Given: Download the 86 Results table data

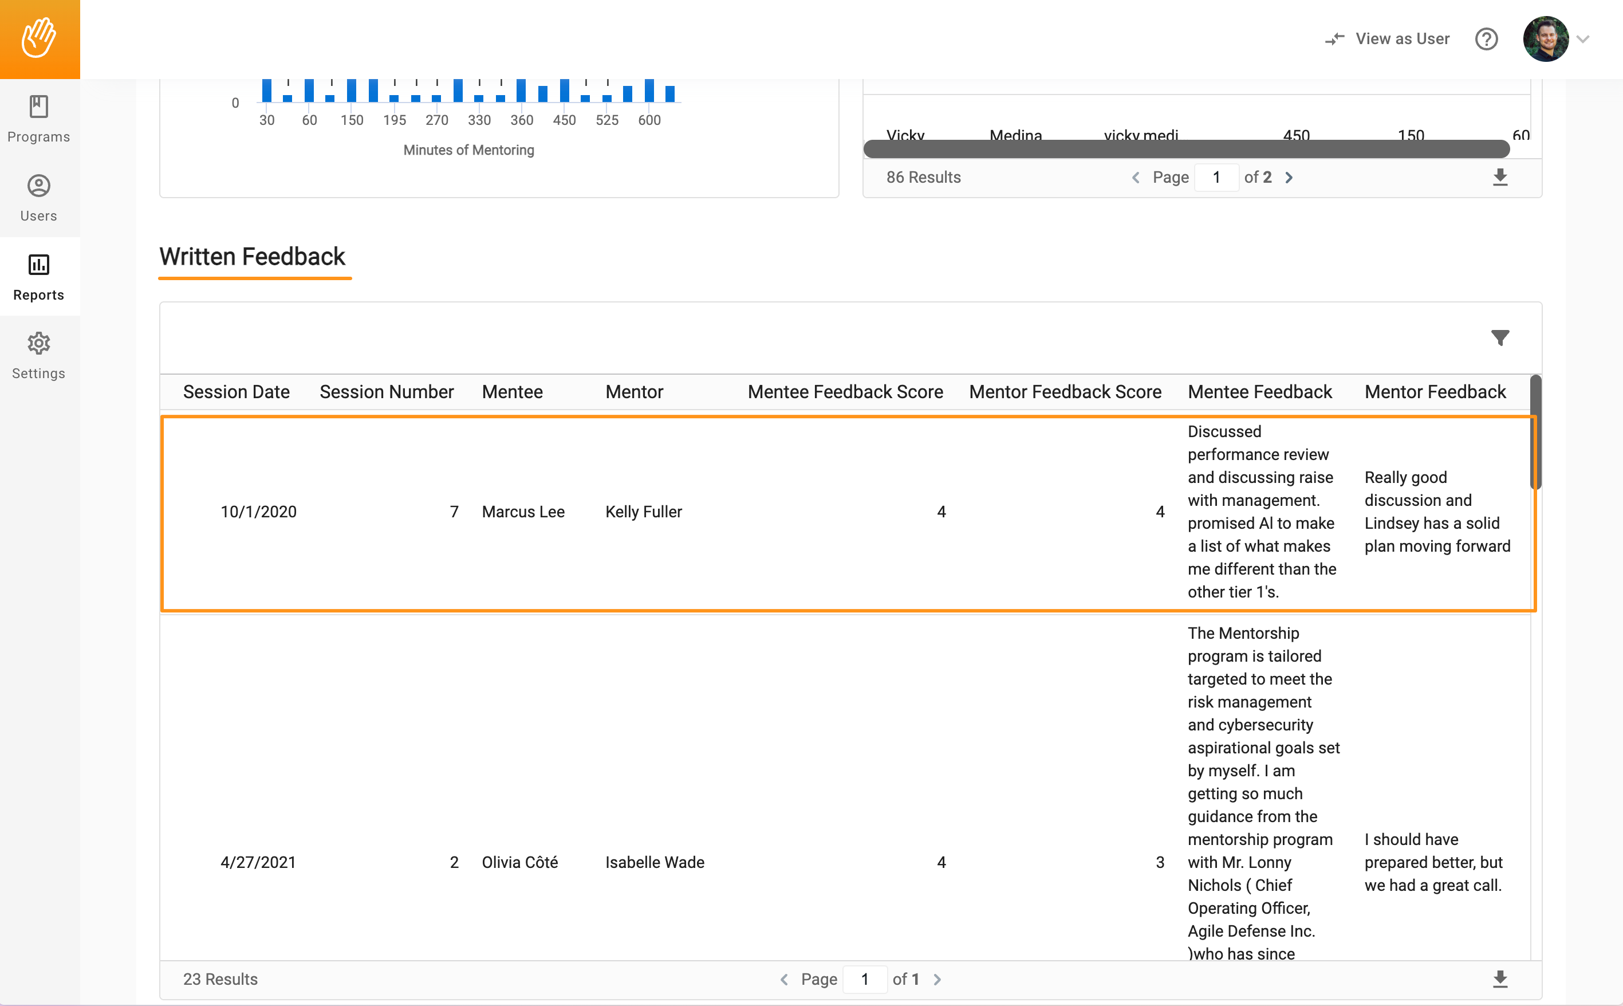Looking at the screenshot, I should (x=1499, y=177).
